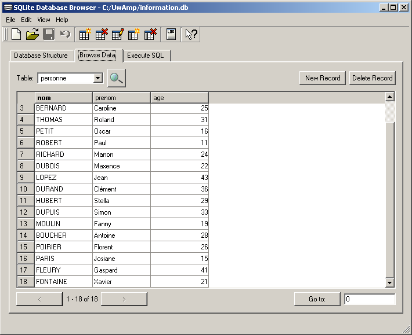Click the New Database toolbar icon
Screen dimensions: 412x335
[16, 35]
